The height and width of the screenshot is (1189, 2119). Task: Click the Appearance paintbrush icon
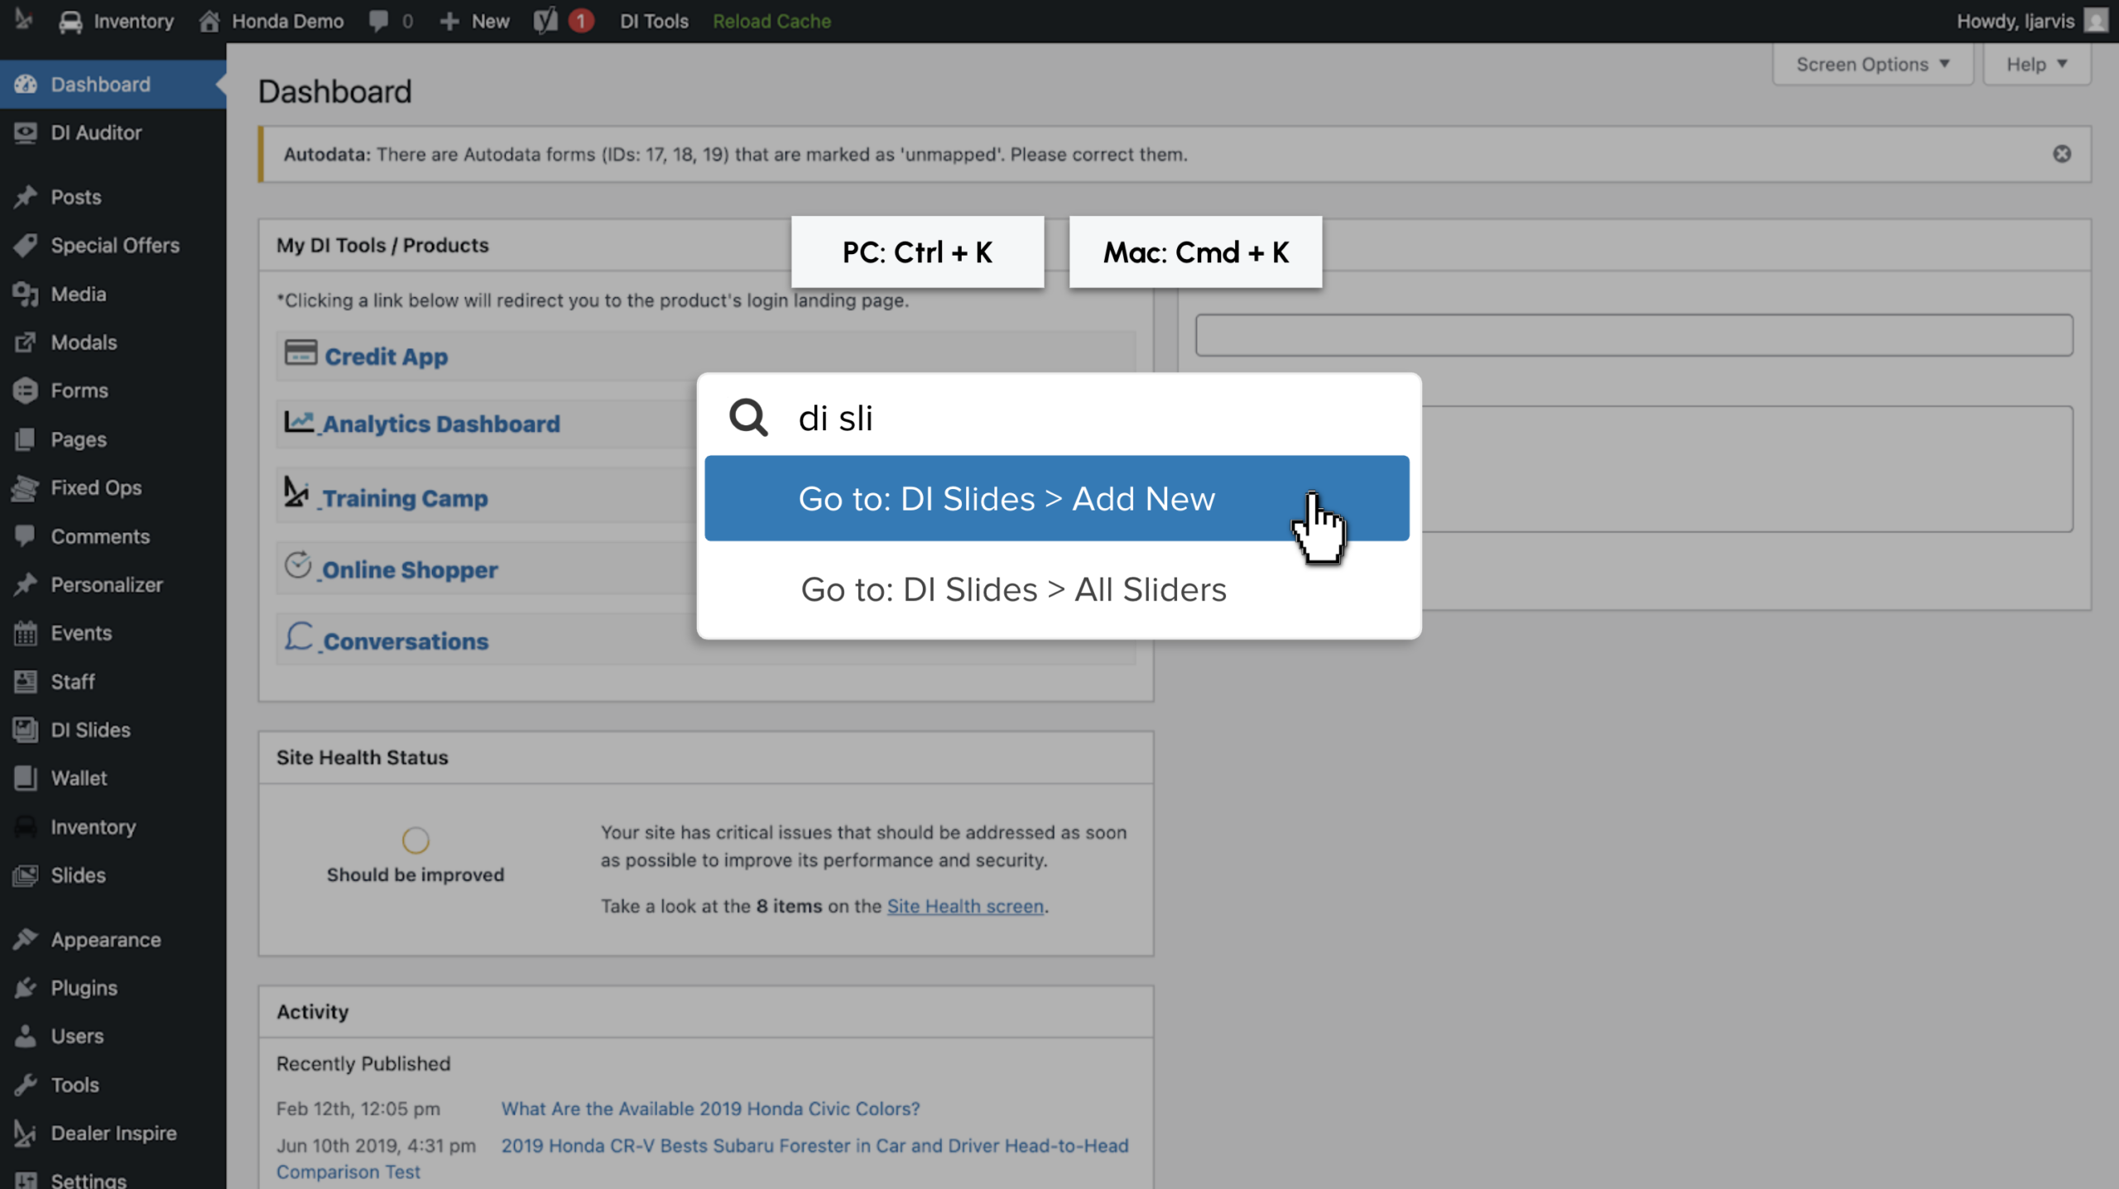coord(26,939)
